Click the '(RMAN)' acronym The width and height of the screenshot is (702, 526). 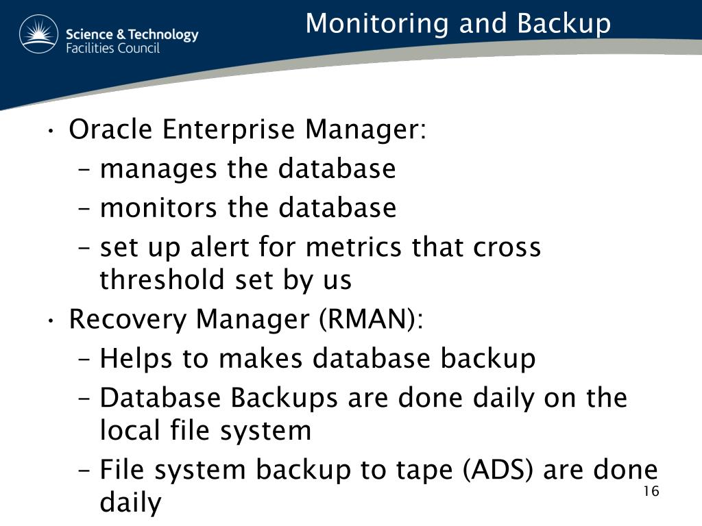click(370, 319)
